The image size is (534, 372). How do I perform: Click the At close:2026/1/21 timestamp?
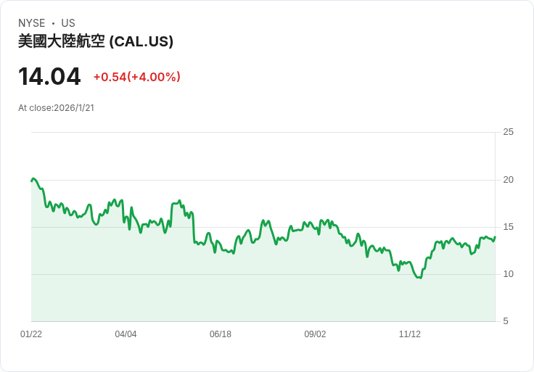(x=57, y=108)
